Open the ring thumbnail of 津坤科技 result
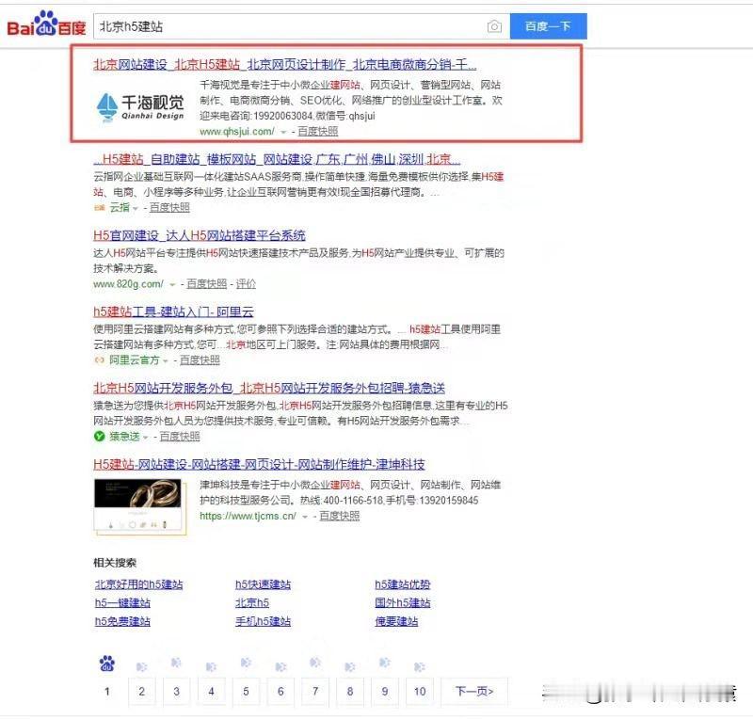 [x=139, y=506]
